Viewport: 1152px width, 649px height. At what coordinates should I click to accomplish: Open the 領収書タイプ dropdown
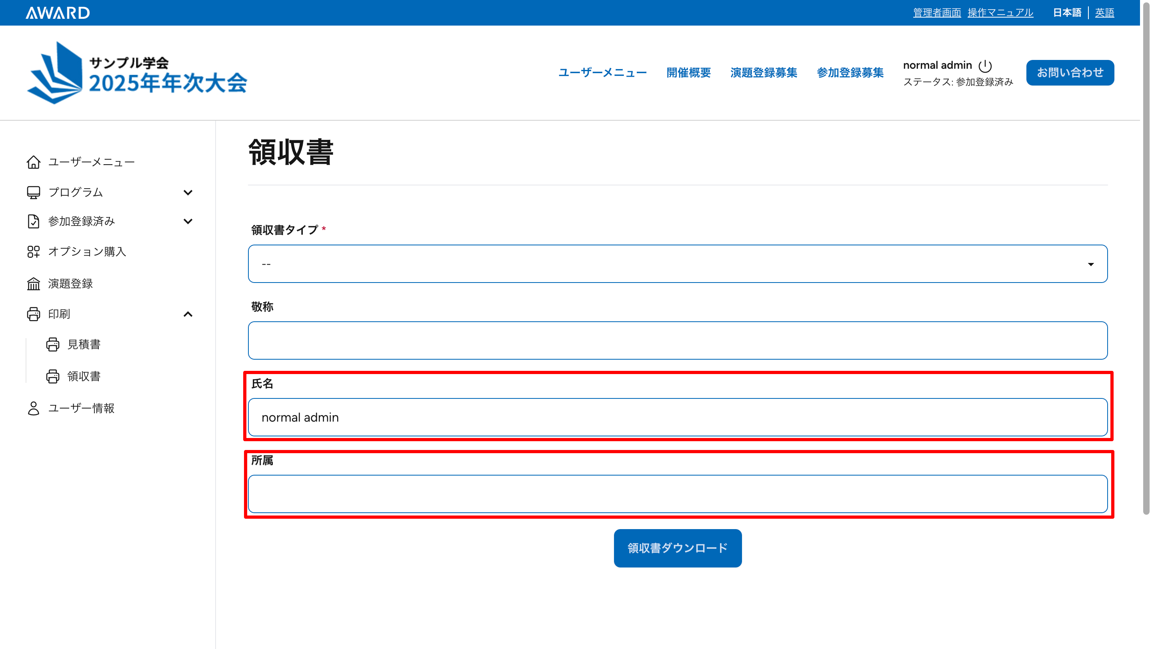click(678, 263)
